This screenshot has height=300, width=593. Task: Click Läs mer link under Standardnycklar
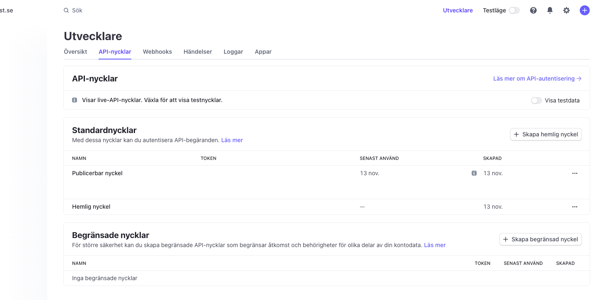coord(232,140)
